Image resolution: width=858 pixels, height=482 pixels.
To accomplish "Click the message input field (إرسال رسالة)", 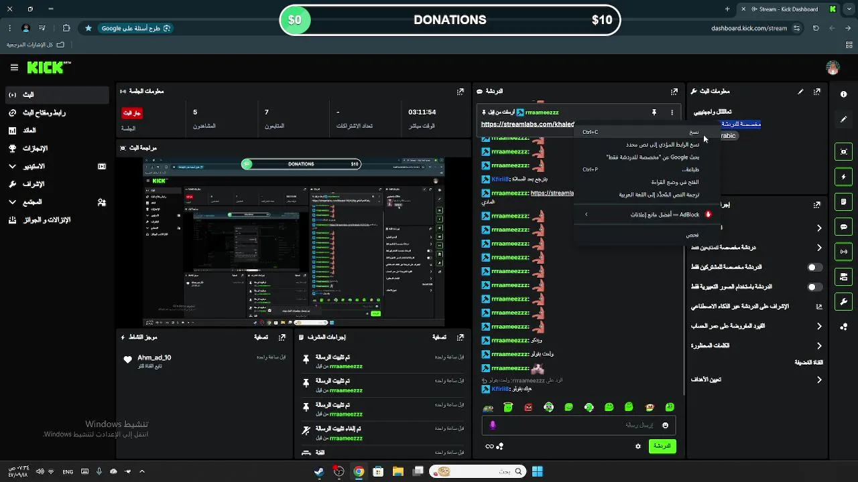I will (x=578, y=425).
